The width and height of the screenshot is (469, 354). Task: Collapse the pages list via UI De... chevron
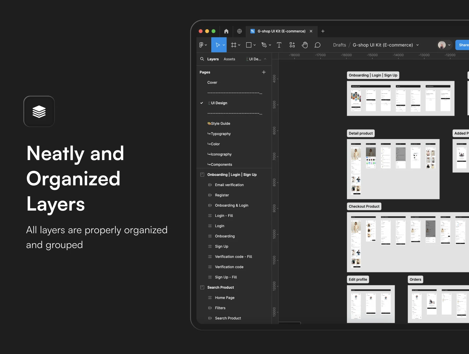[x=265, y=59]
